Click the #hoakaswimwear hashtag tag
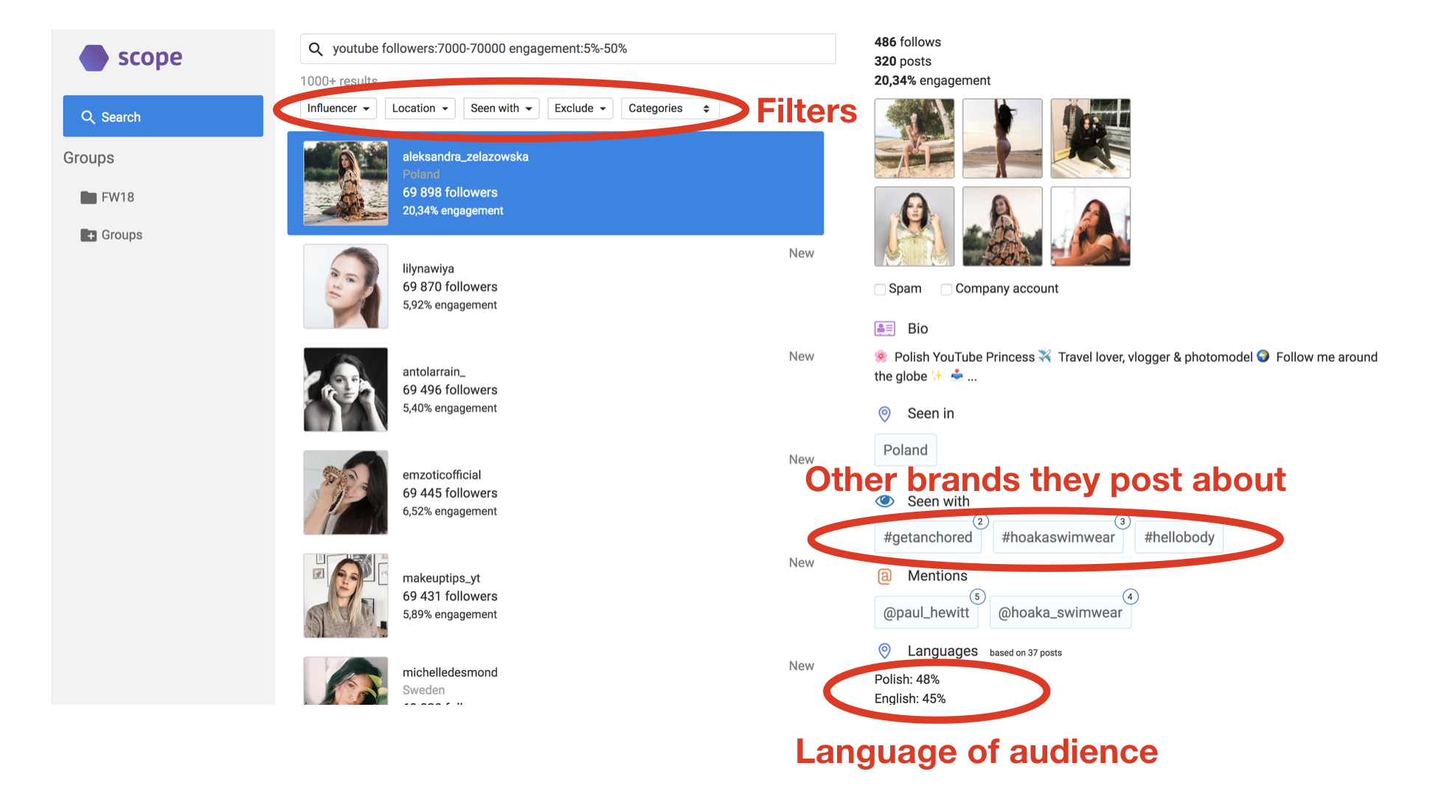 click(x=1058, y=537)
